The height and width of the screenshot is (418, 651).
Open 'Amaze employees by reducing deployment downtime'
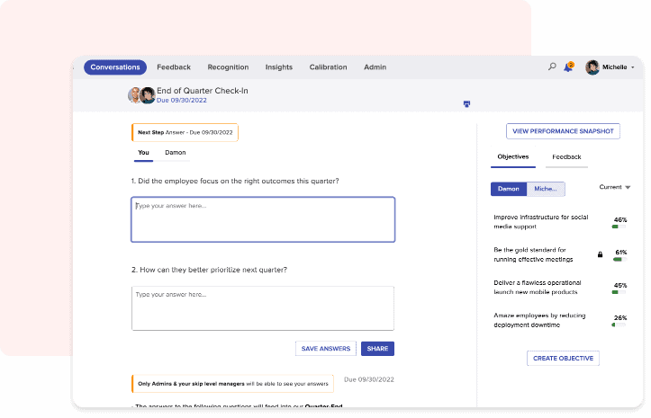coord(539,320)
